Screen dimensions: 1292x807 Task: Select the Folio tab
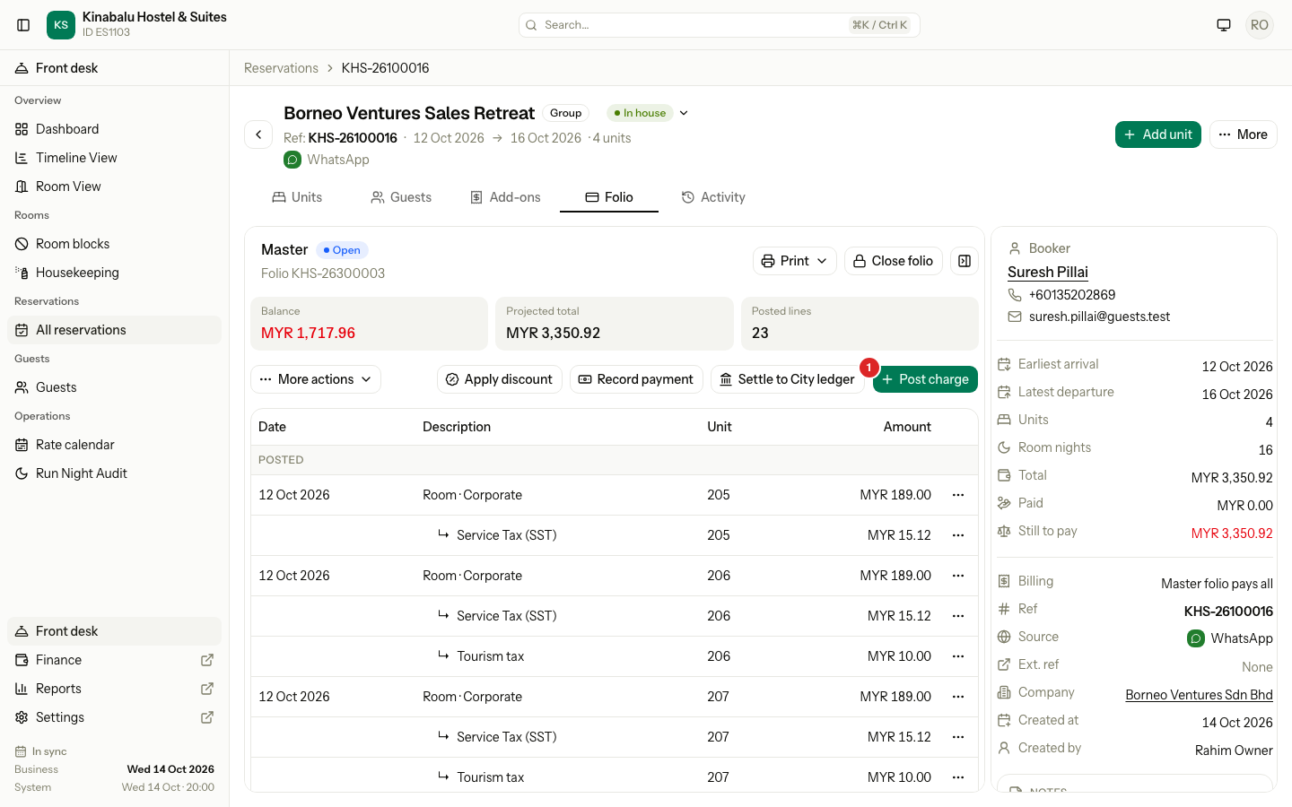click(609, 197)
